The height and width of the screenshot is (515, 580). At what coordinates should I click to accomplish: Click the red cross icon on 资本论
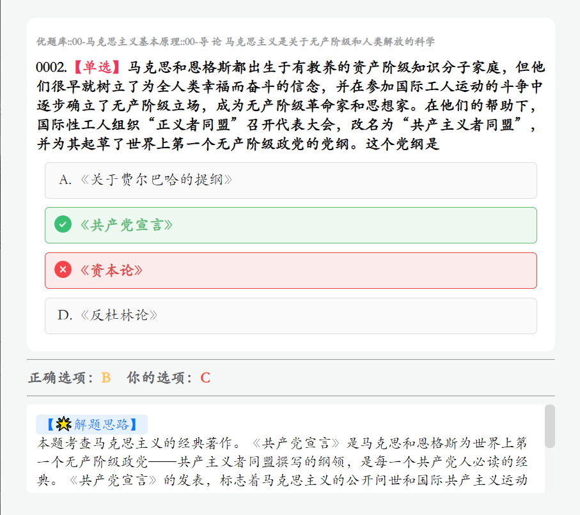(63, 270)
